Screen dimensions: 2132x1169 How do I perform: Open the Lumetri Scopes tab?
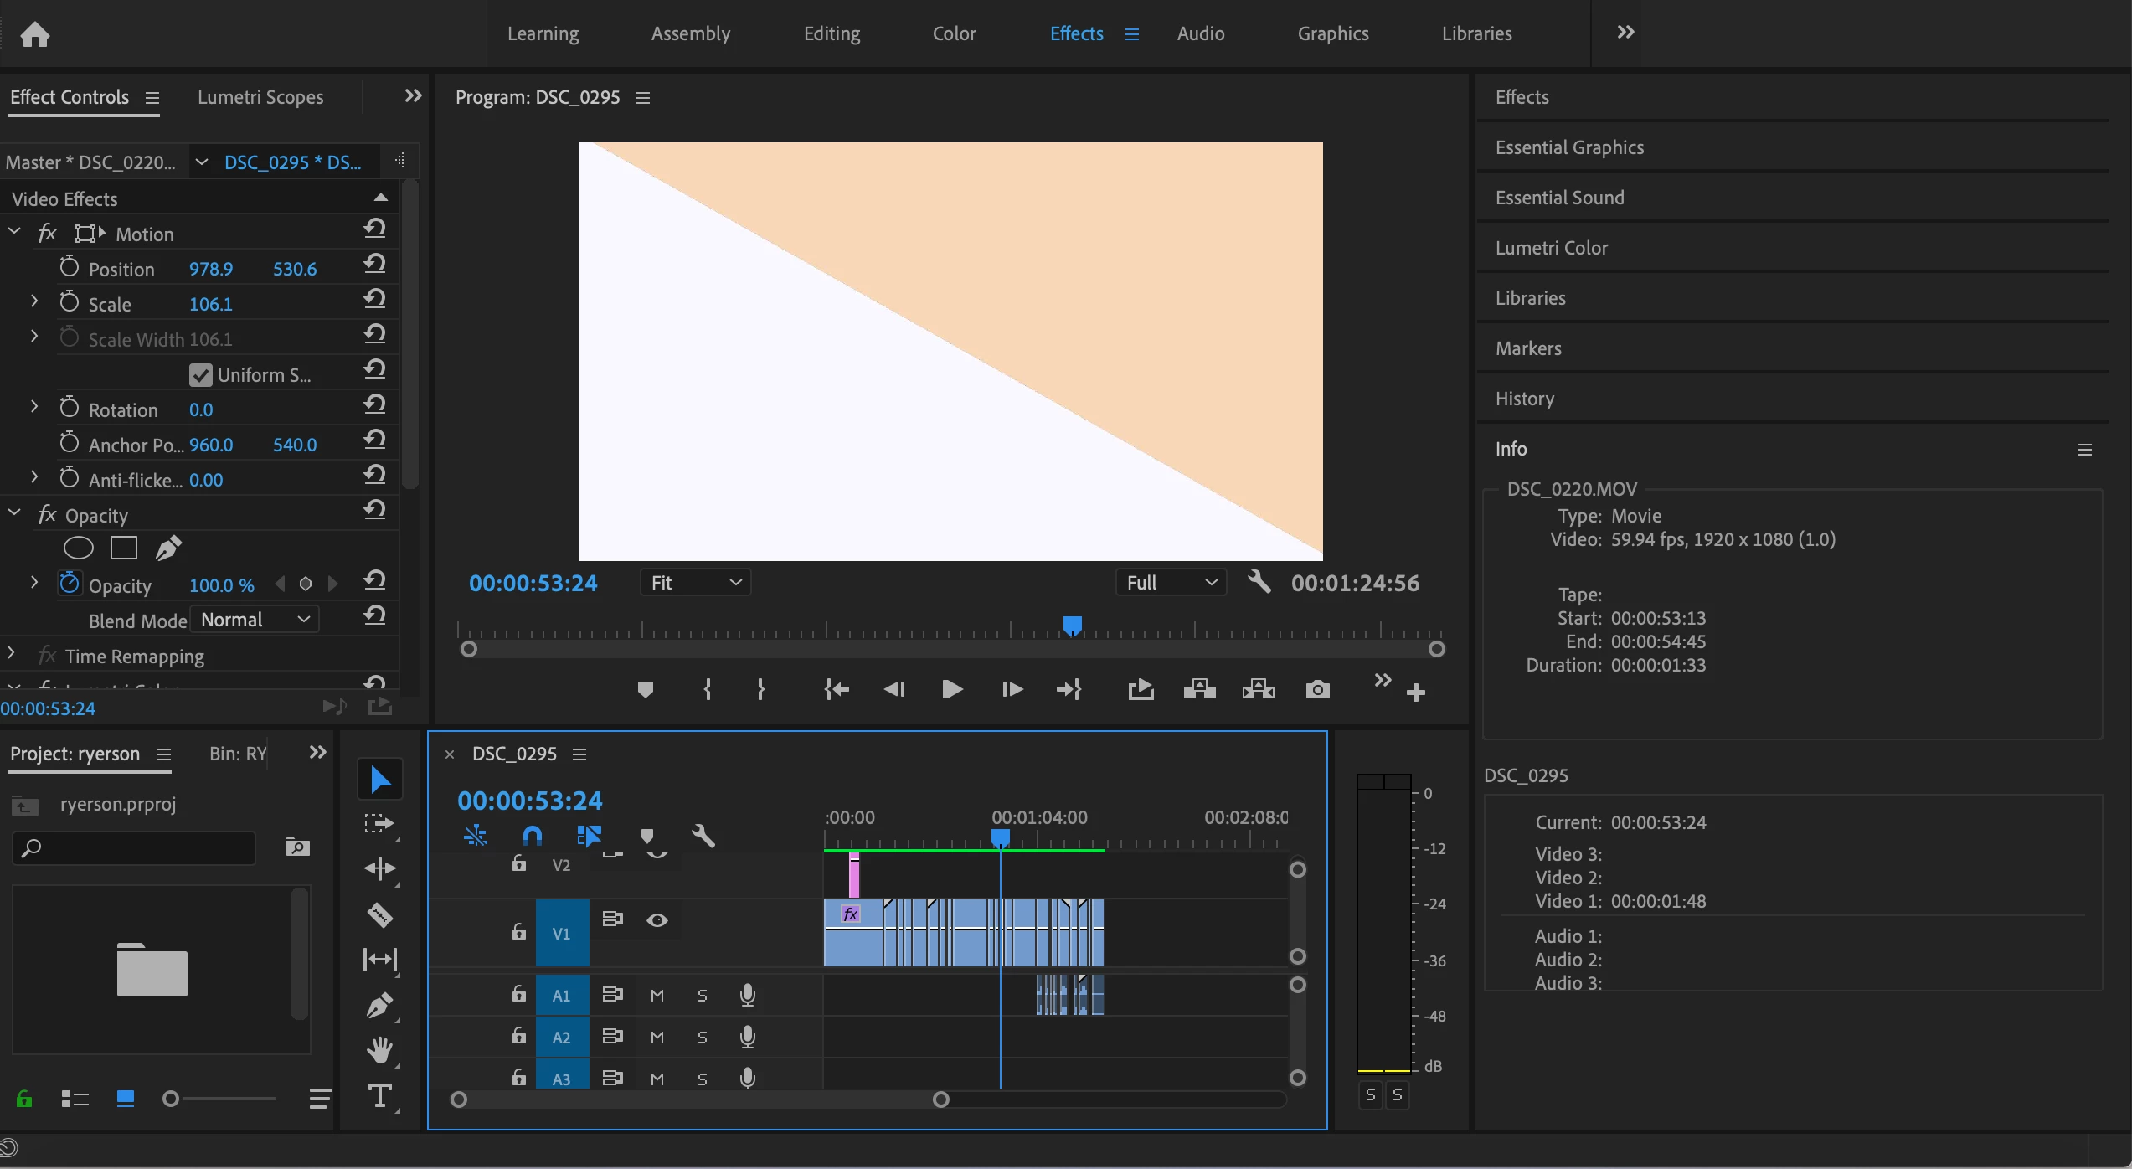(x=260, y=97)
